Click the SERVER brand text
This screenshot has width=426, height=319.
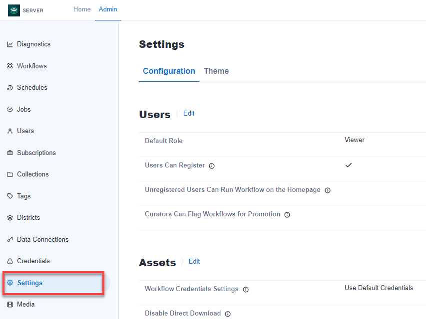(33, 10)
